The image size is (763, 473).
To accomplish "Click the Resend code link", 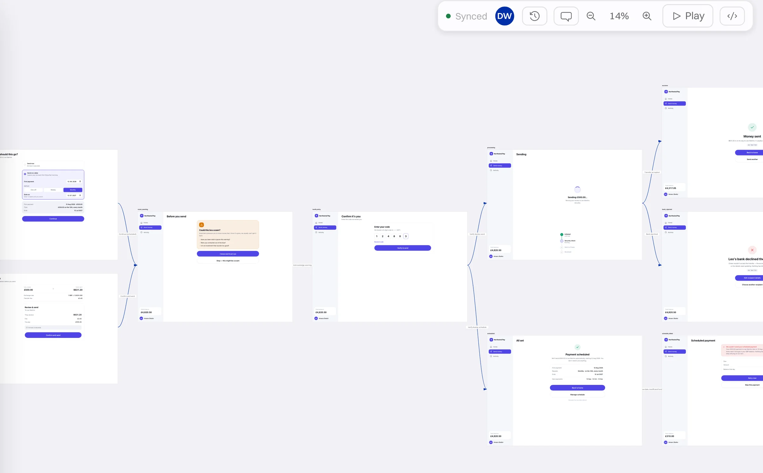I will (x=379, y=242).
